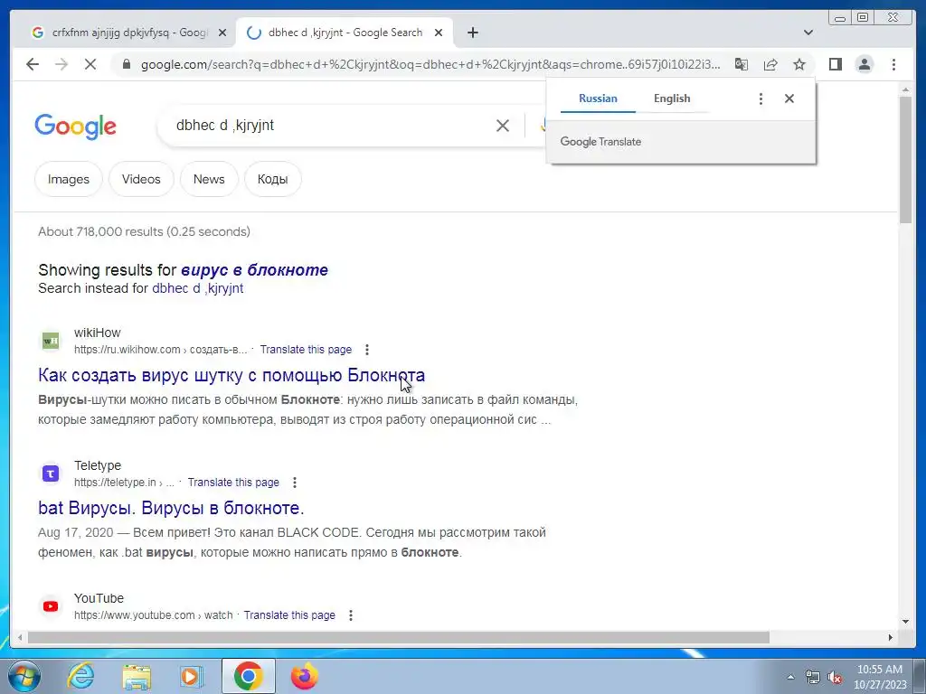This screenshot has width=926, height=694.
Task: Click the taskbar clock showing 10:55 AM
Action: click(880, 677)
